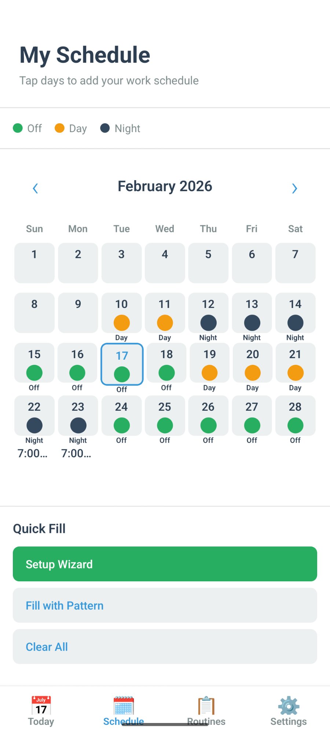
Task: Tap February 23 Night shift cell
Action: 78,416
